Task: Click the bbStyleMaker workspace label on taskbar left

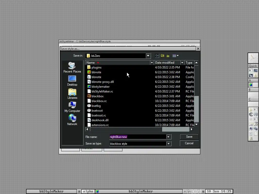Action: 51,191
